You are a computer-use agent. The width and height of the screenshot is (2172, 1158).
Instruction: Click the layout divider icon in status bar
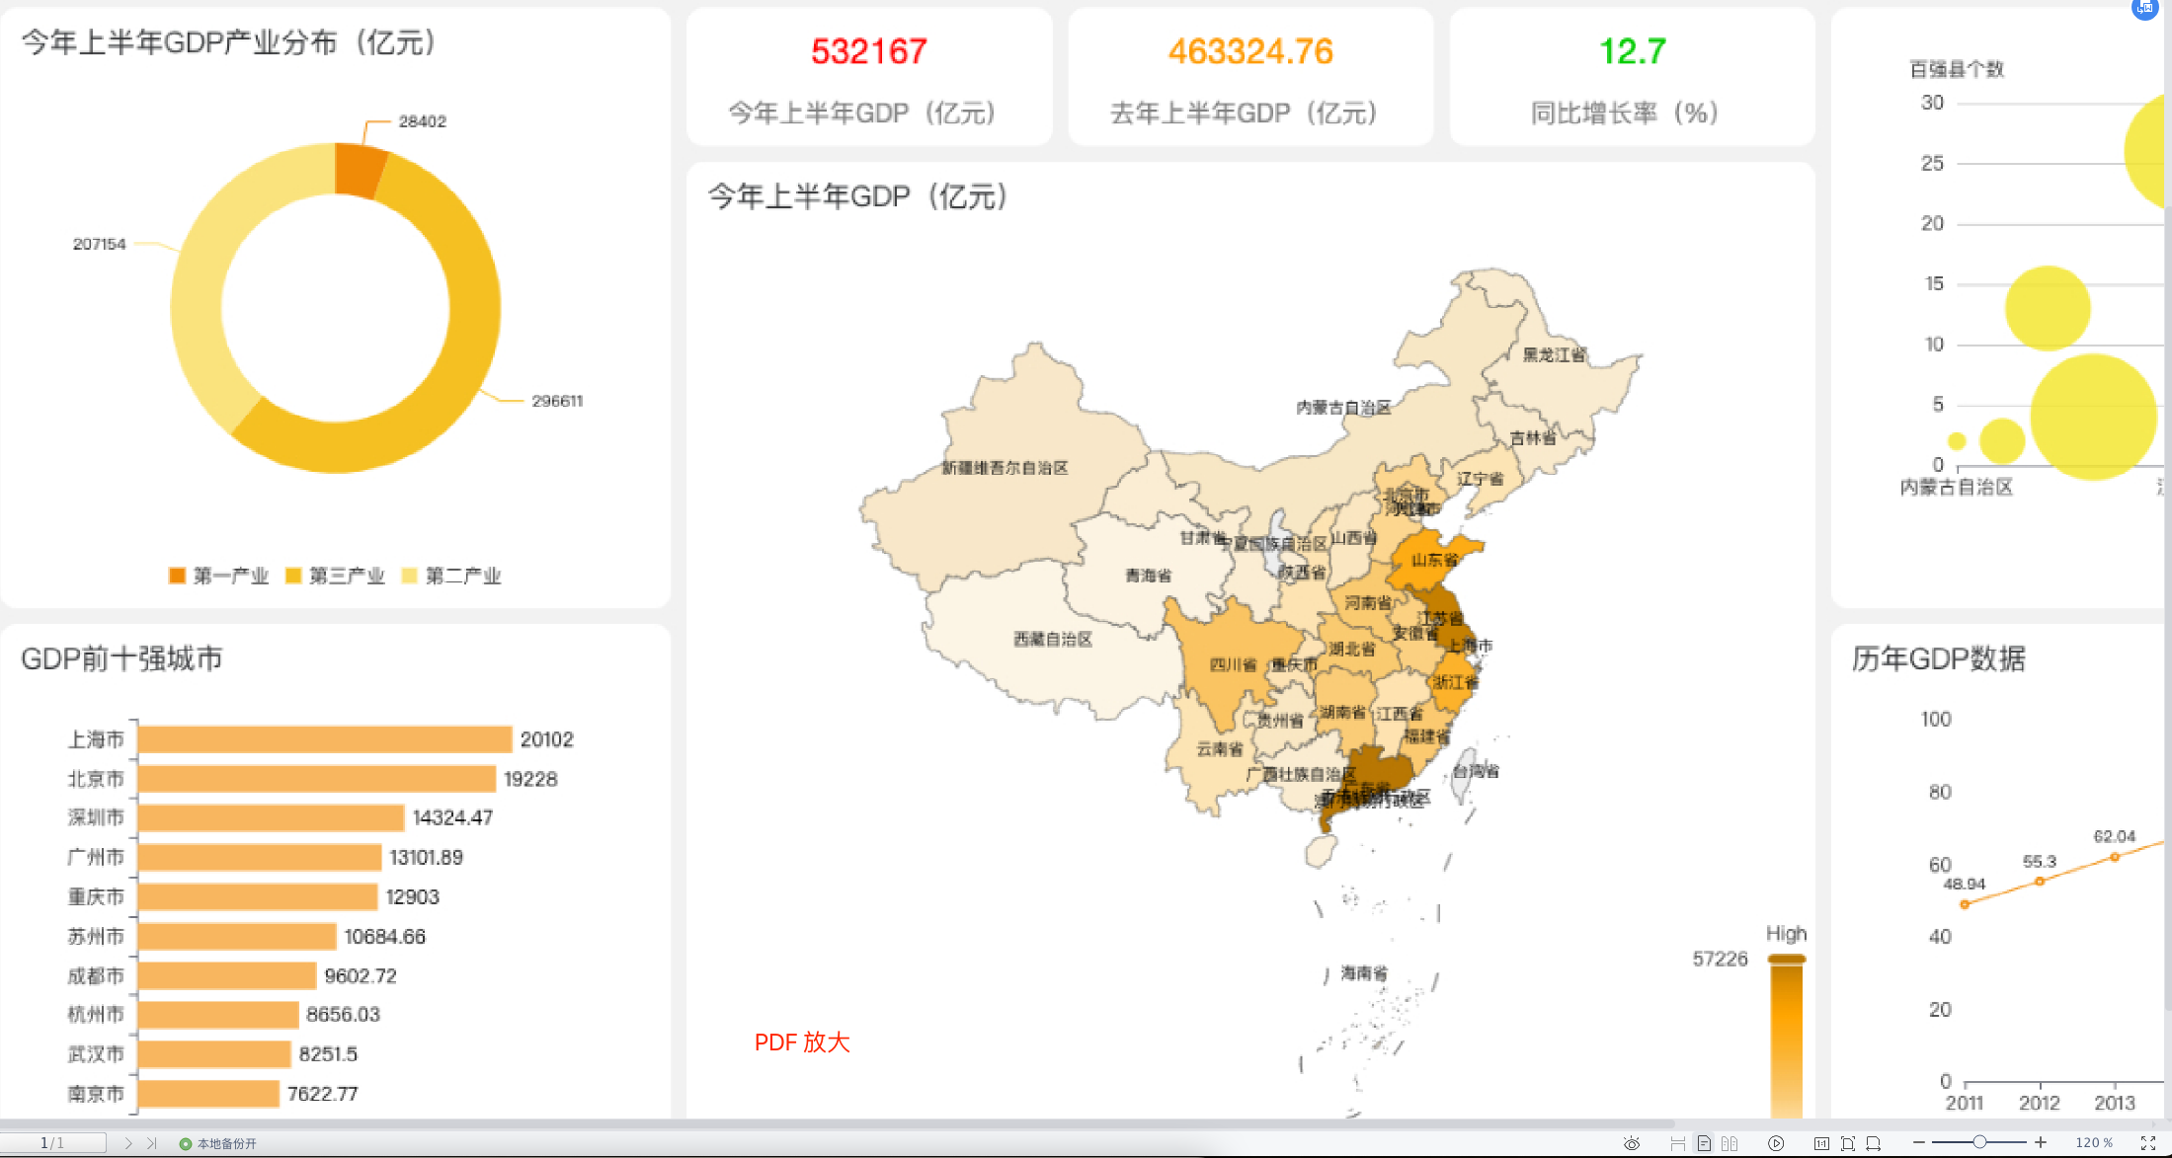click(x=1677, y=1142)
